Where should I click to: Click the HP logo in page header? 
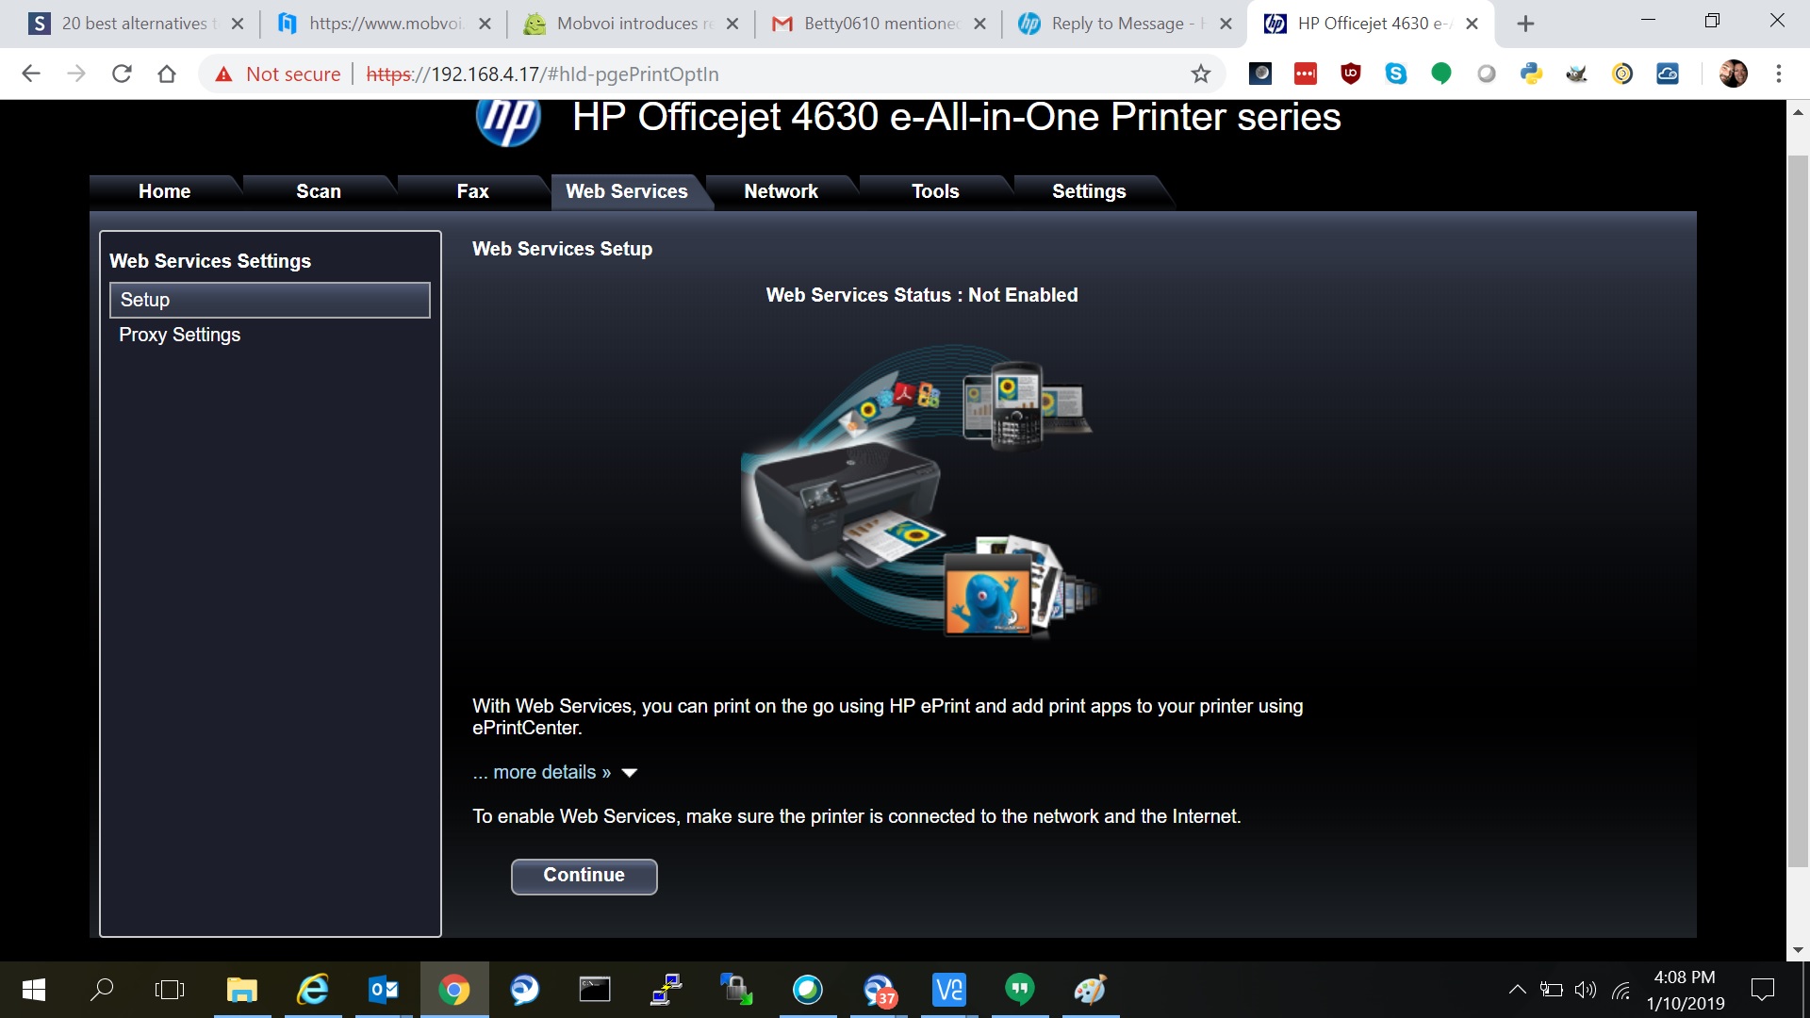(x=508, y=123)
